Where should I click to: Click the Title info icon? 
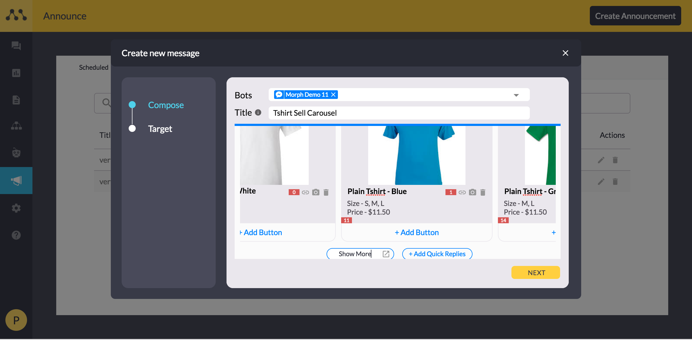[258, 112]
